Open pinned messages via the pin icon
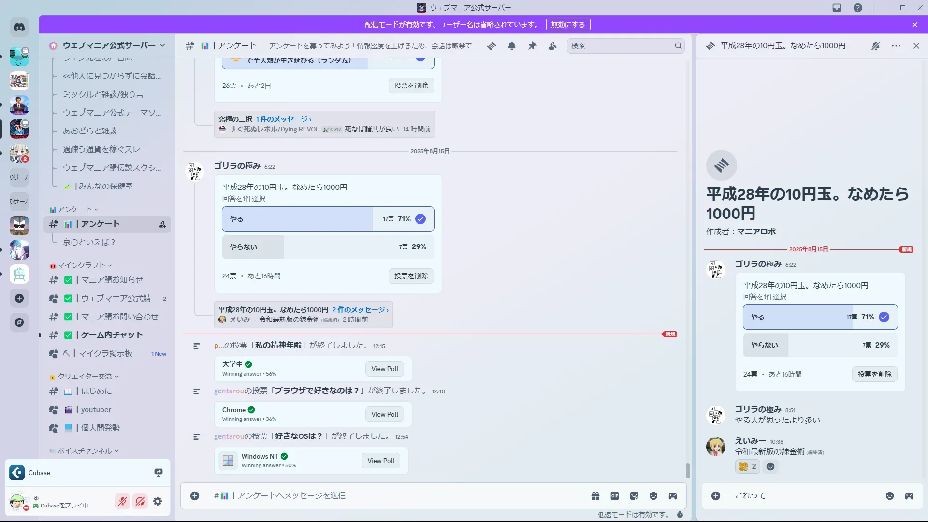This screenshot has height=522, width=928. (532, 46)
